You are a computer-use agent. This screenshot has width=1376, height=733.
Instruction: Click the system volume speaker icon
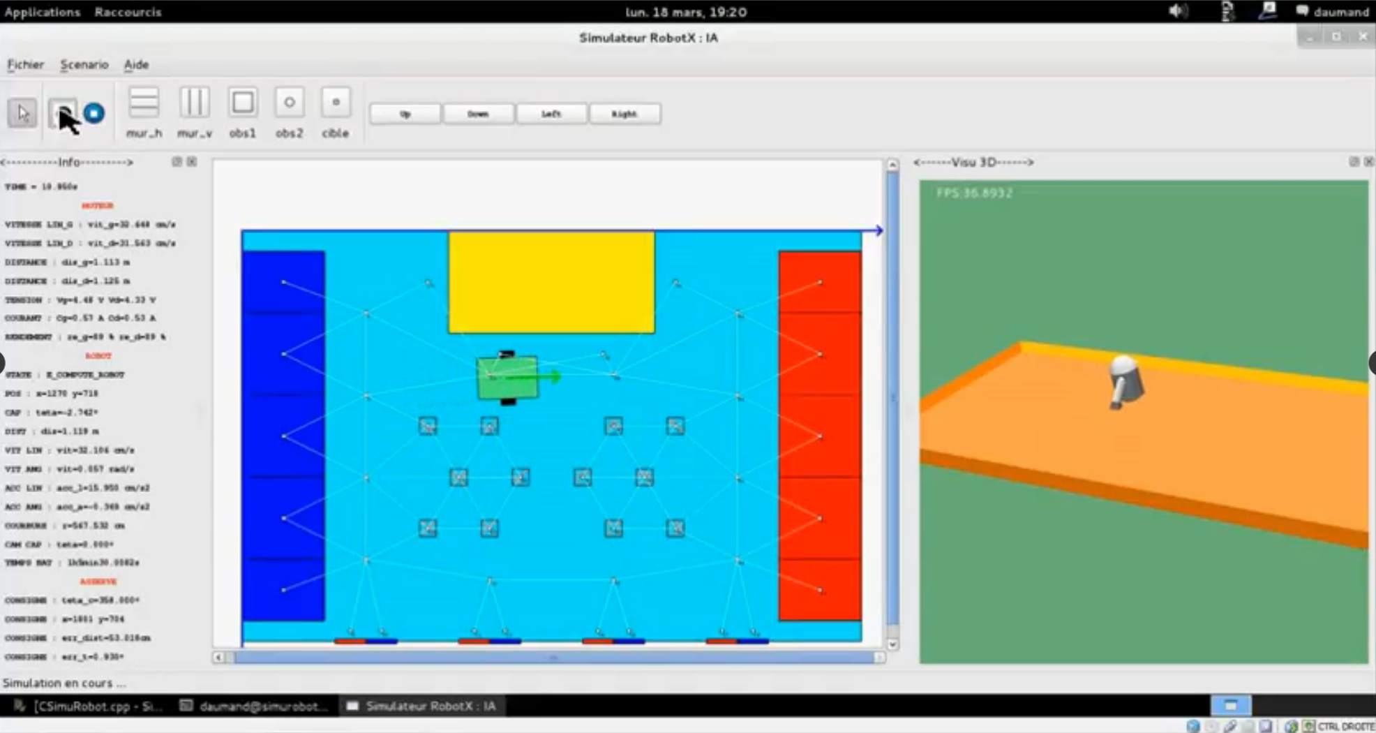1177,11
